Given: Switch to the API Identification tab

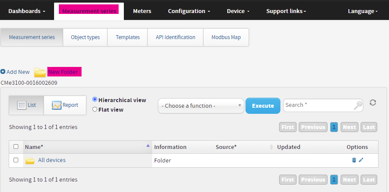Looking at the screenshot, I should tap(175, 37).
